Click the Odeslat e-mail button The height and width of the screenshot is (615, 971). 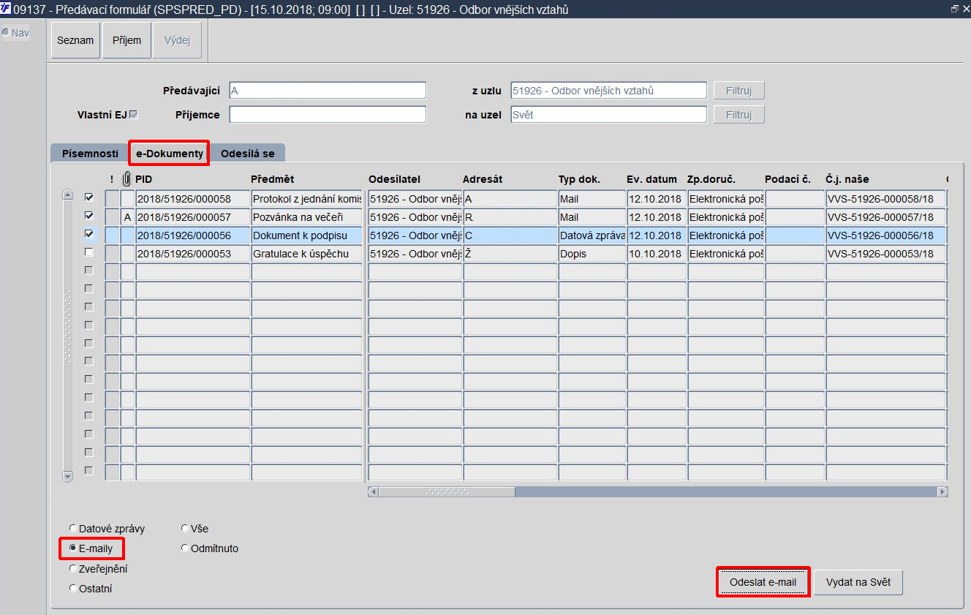click(763, 582)
